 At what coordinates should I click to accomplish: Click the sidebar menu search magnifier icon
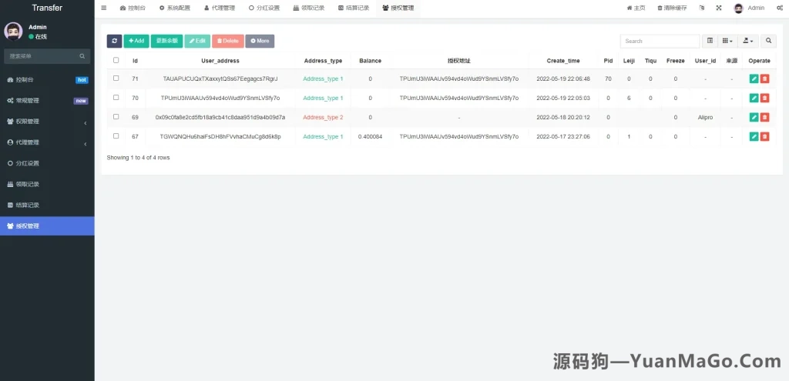coord(82,56)
